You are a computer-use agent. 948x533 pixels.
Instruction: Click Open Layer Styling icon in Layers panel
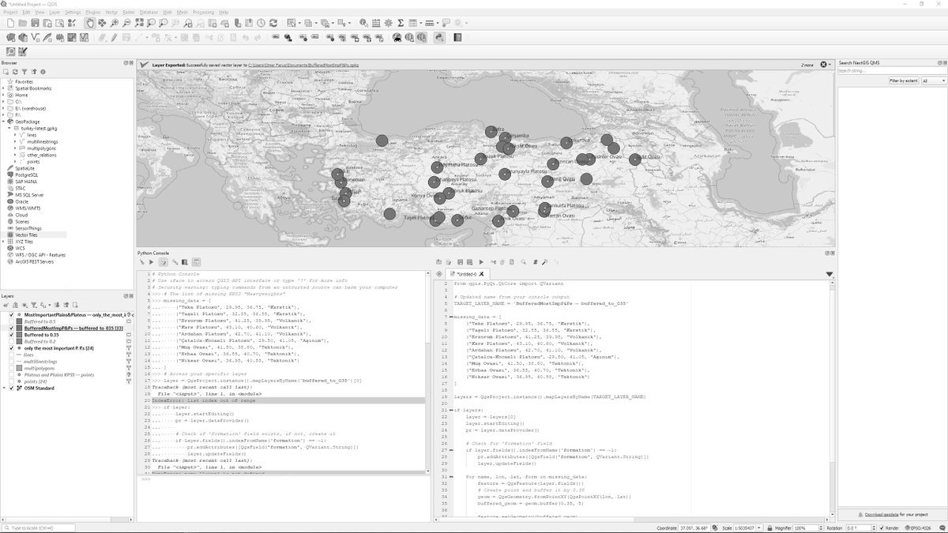point(6,305)
